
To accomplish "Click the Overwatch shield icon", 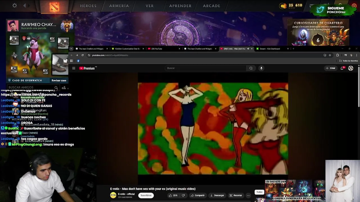I will (10, 80).
